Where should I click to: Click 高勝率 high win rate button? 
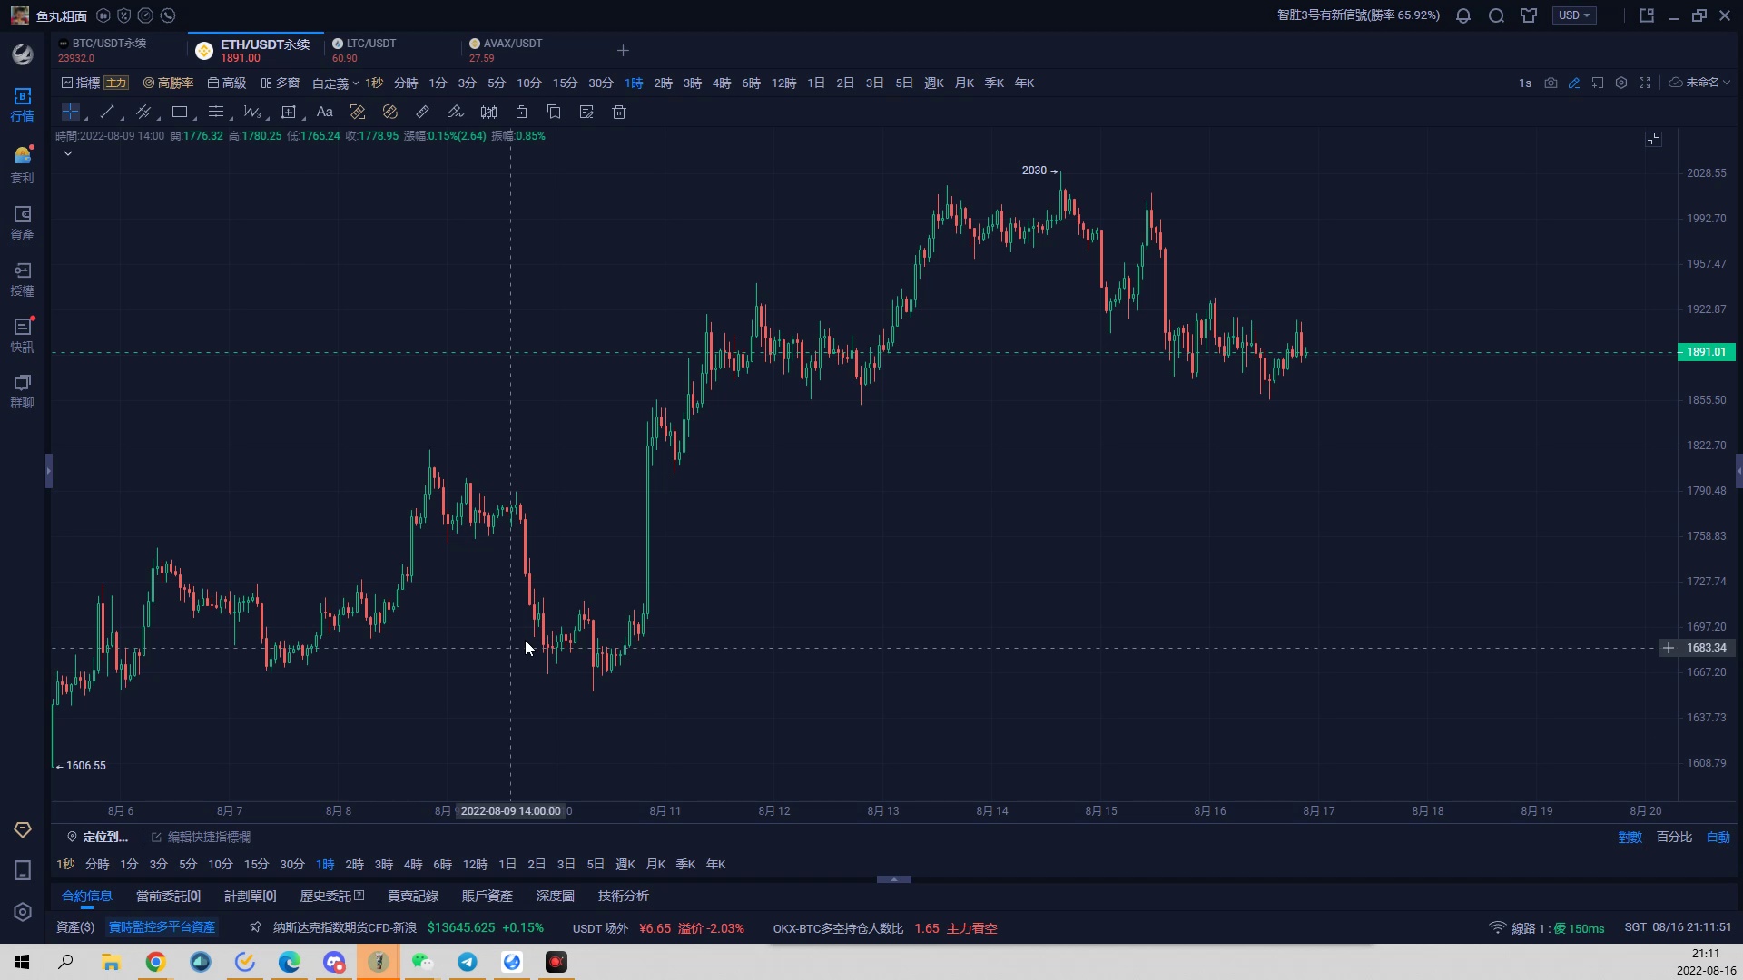click(169, 83)
